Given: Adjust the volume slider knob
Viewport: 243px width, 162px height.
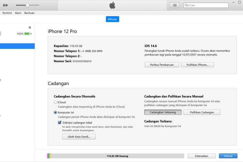Looking at the screenshot, I should pyautogui.click(x=28, y=5).
